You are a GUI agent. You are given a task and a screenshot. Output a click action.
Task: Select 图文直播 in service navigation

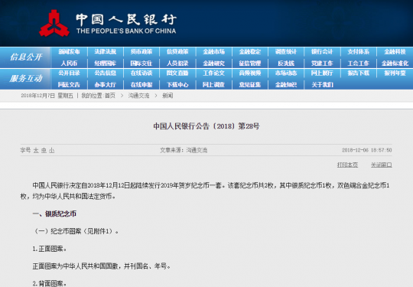tap(177, 73)
